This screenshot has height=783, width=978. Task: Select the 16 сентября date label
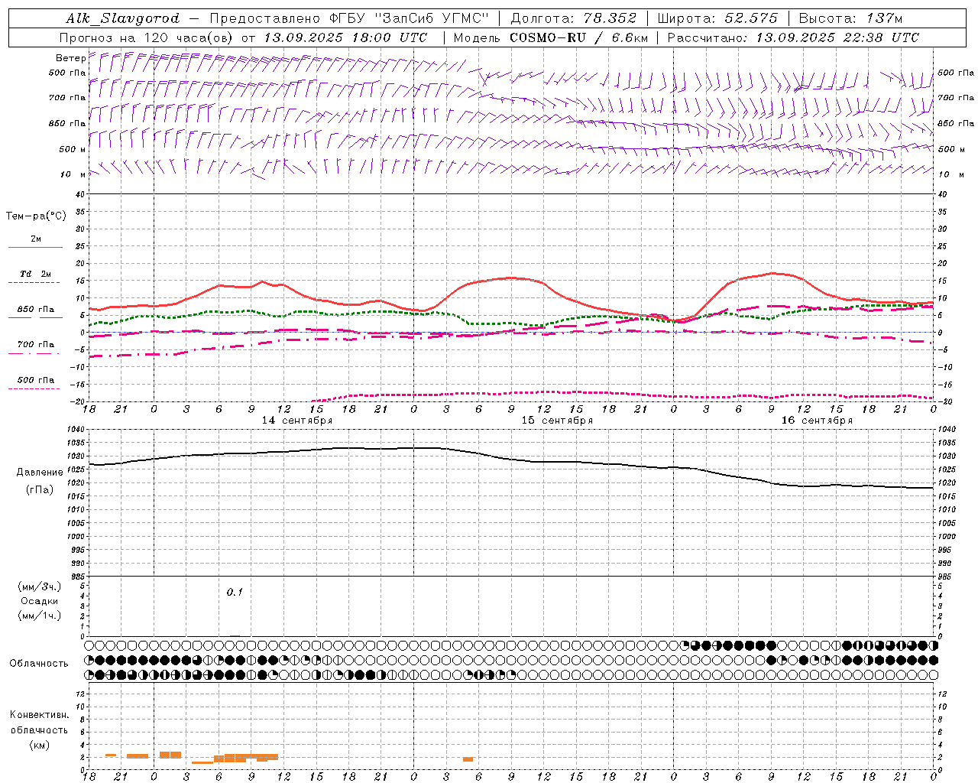(817, 421)
